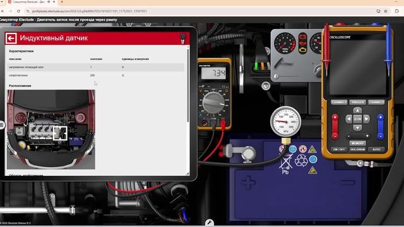Click the wrench tool icon at bottom
Viewport: 404px width, 227px height.
[x=210, y=223]
